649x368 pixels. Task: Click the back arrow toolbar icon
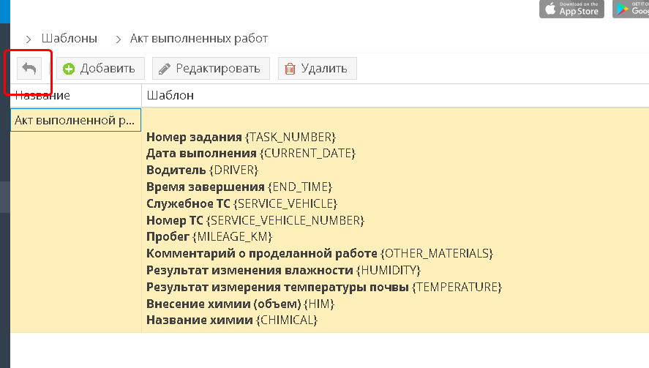tap(29, 69)
